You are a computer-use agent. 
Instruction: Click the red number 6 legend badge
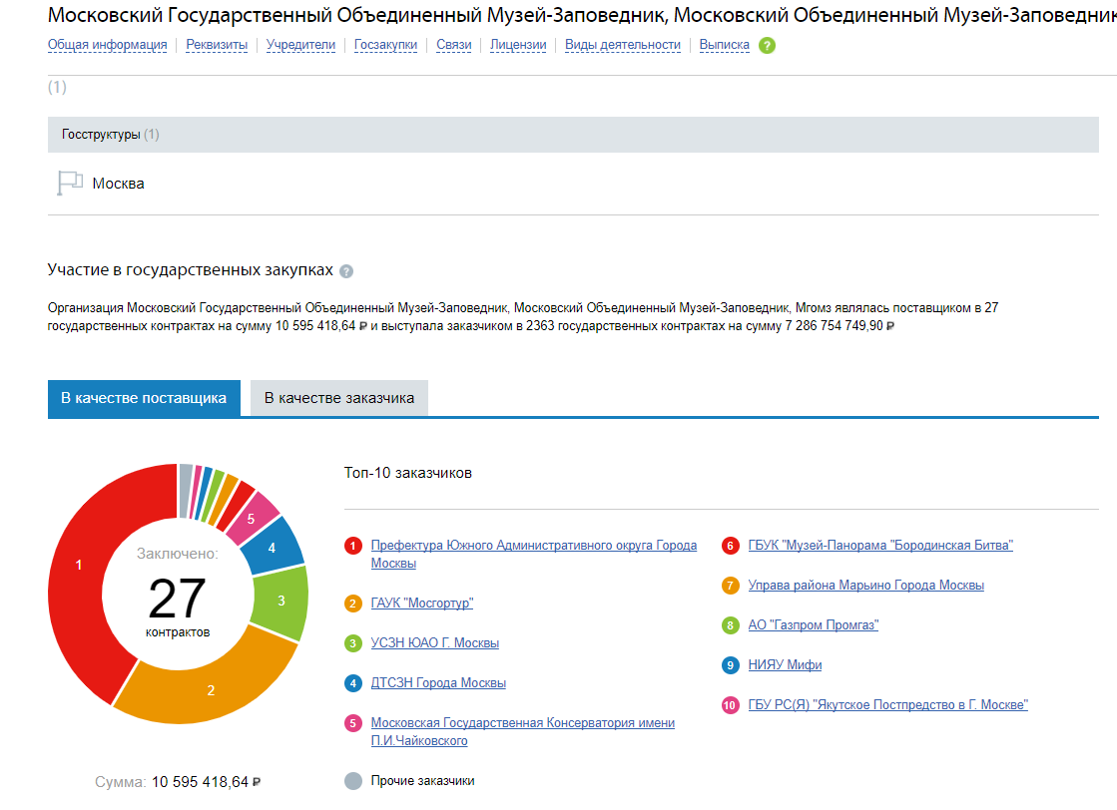(x=730, y=546)
